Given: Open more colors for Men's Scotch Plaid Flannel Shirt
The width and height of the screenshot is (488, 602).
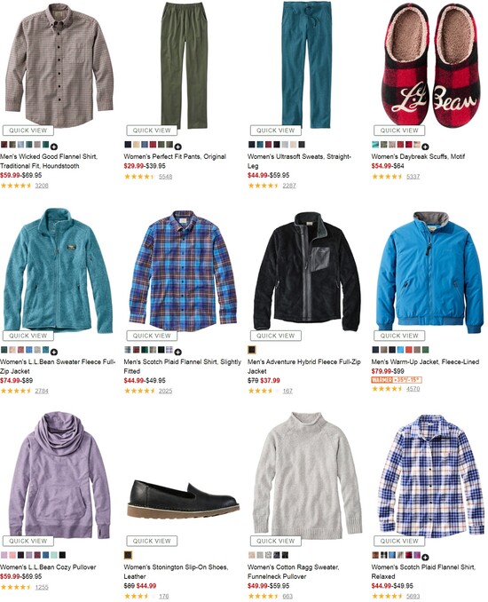Looking at the screenshot, I should (x=178, y=352).
